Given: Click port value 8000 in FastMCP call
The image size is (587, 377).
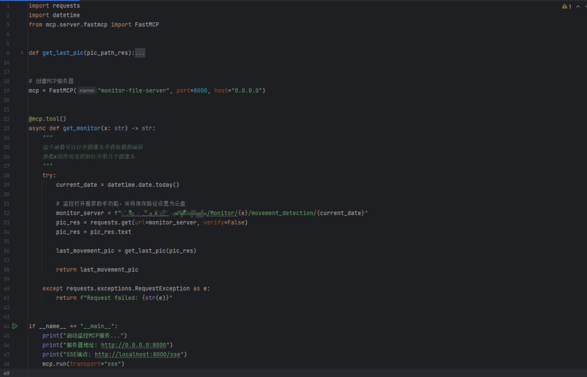Looking at the screenshot, I should [200, 91].
